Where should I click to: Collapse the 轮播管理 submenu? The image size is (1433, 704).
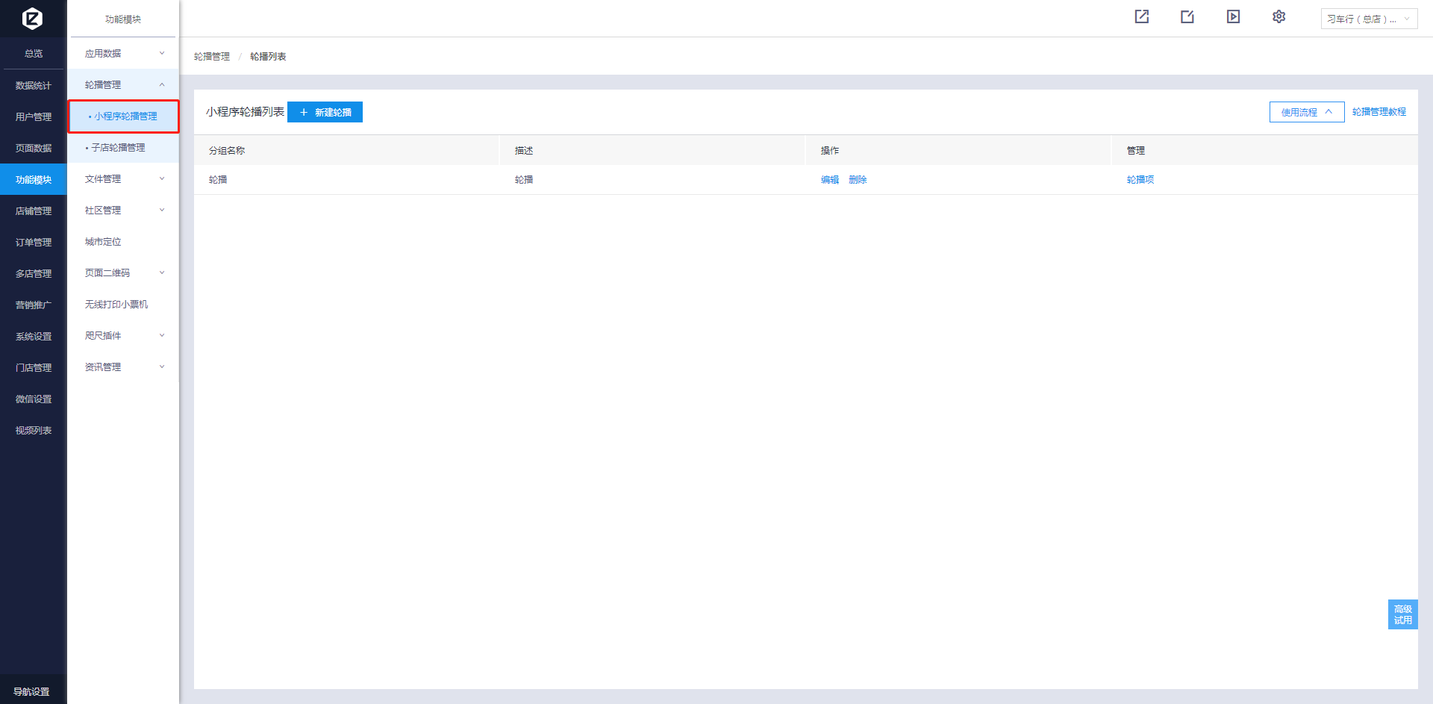point(124,85)
